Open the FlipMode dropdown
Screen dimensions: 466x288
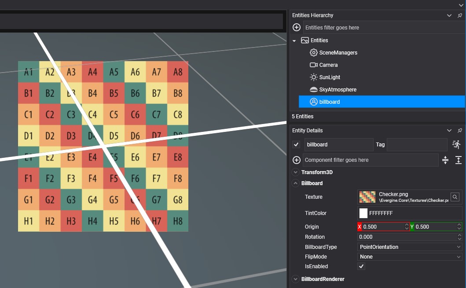click(x=410, y=257)
